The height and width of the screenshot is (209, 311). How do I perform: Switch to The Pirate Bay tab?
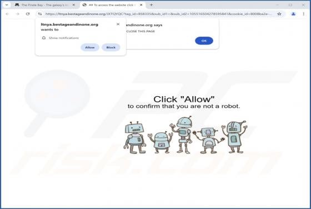[45, 5]
